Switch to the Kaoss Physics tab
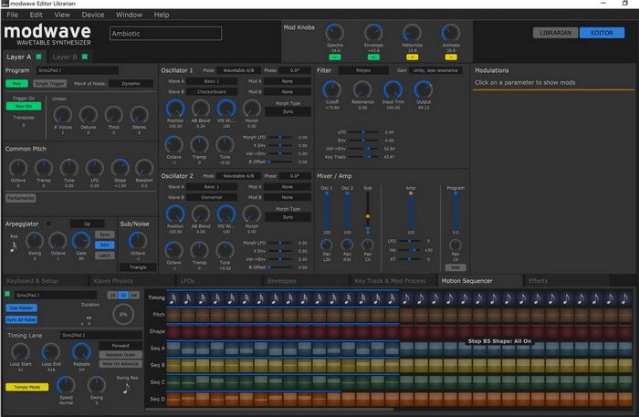The width and height of the screenshot is (639, 417). [131, 281]
